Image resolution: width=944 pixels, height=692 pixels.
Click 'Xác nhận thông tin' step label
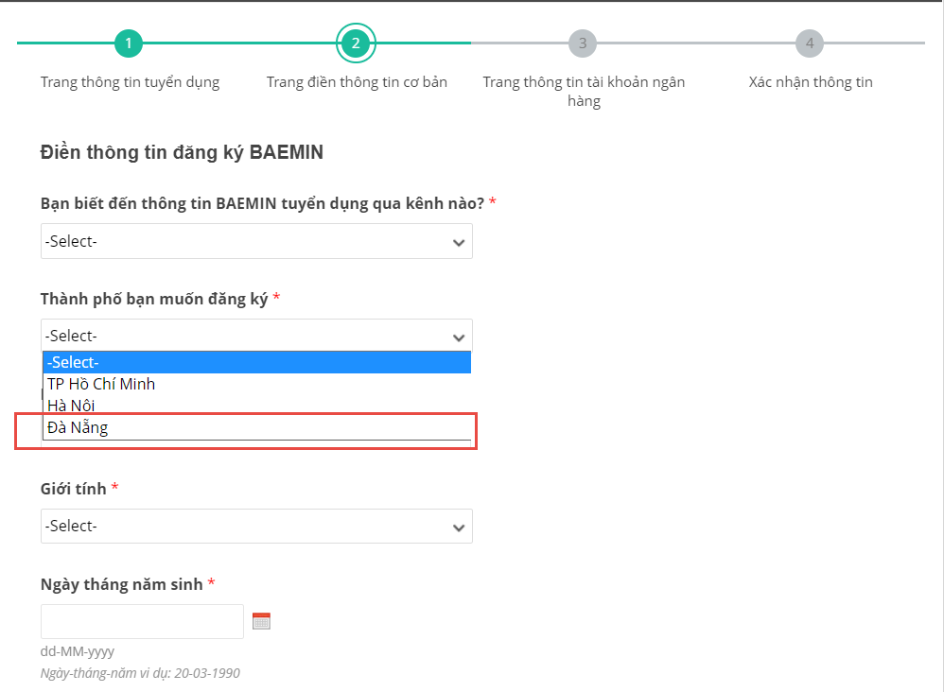coord(810,81)
